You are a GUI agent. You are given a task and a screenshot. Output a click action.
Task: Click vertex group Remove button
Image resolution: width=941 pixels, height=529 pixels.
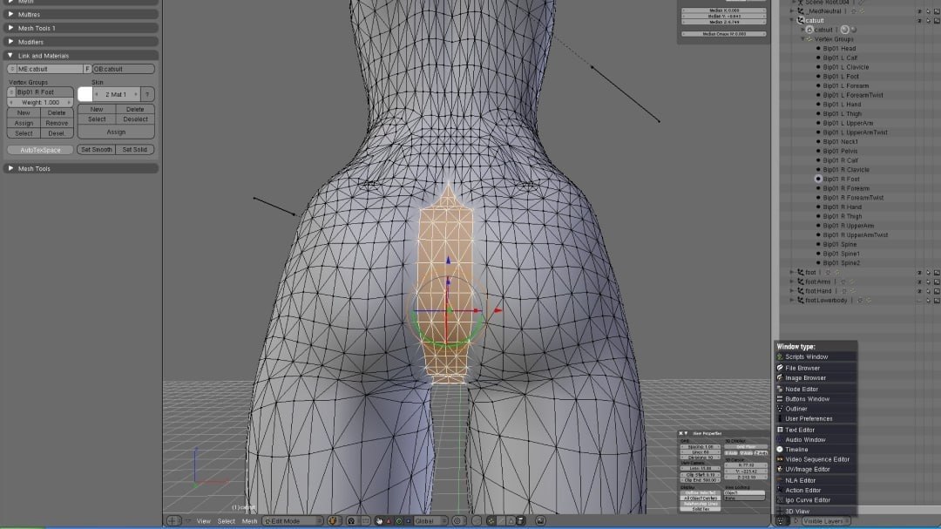click(57, 123)
